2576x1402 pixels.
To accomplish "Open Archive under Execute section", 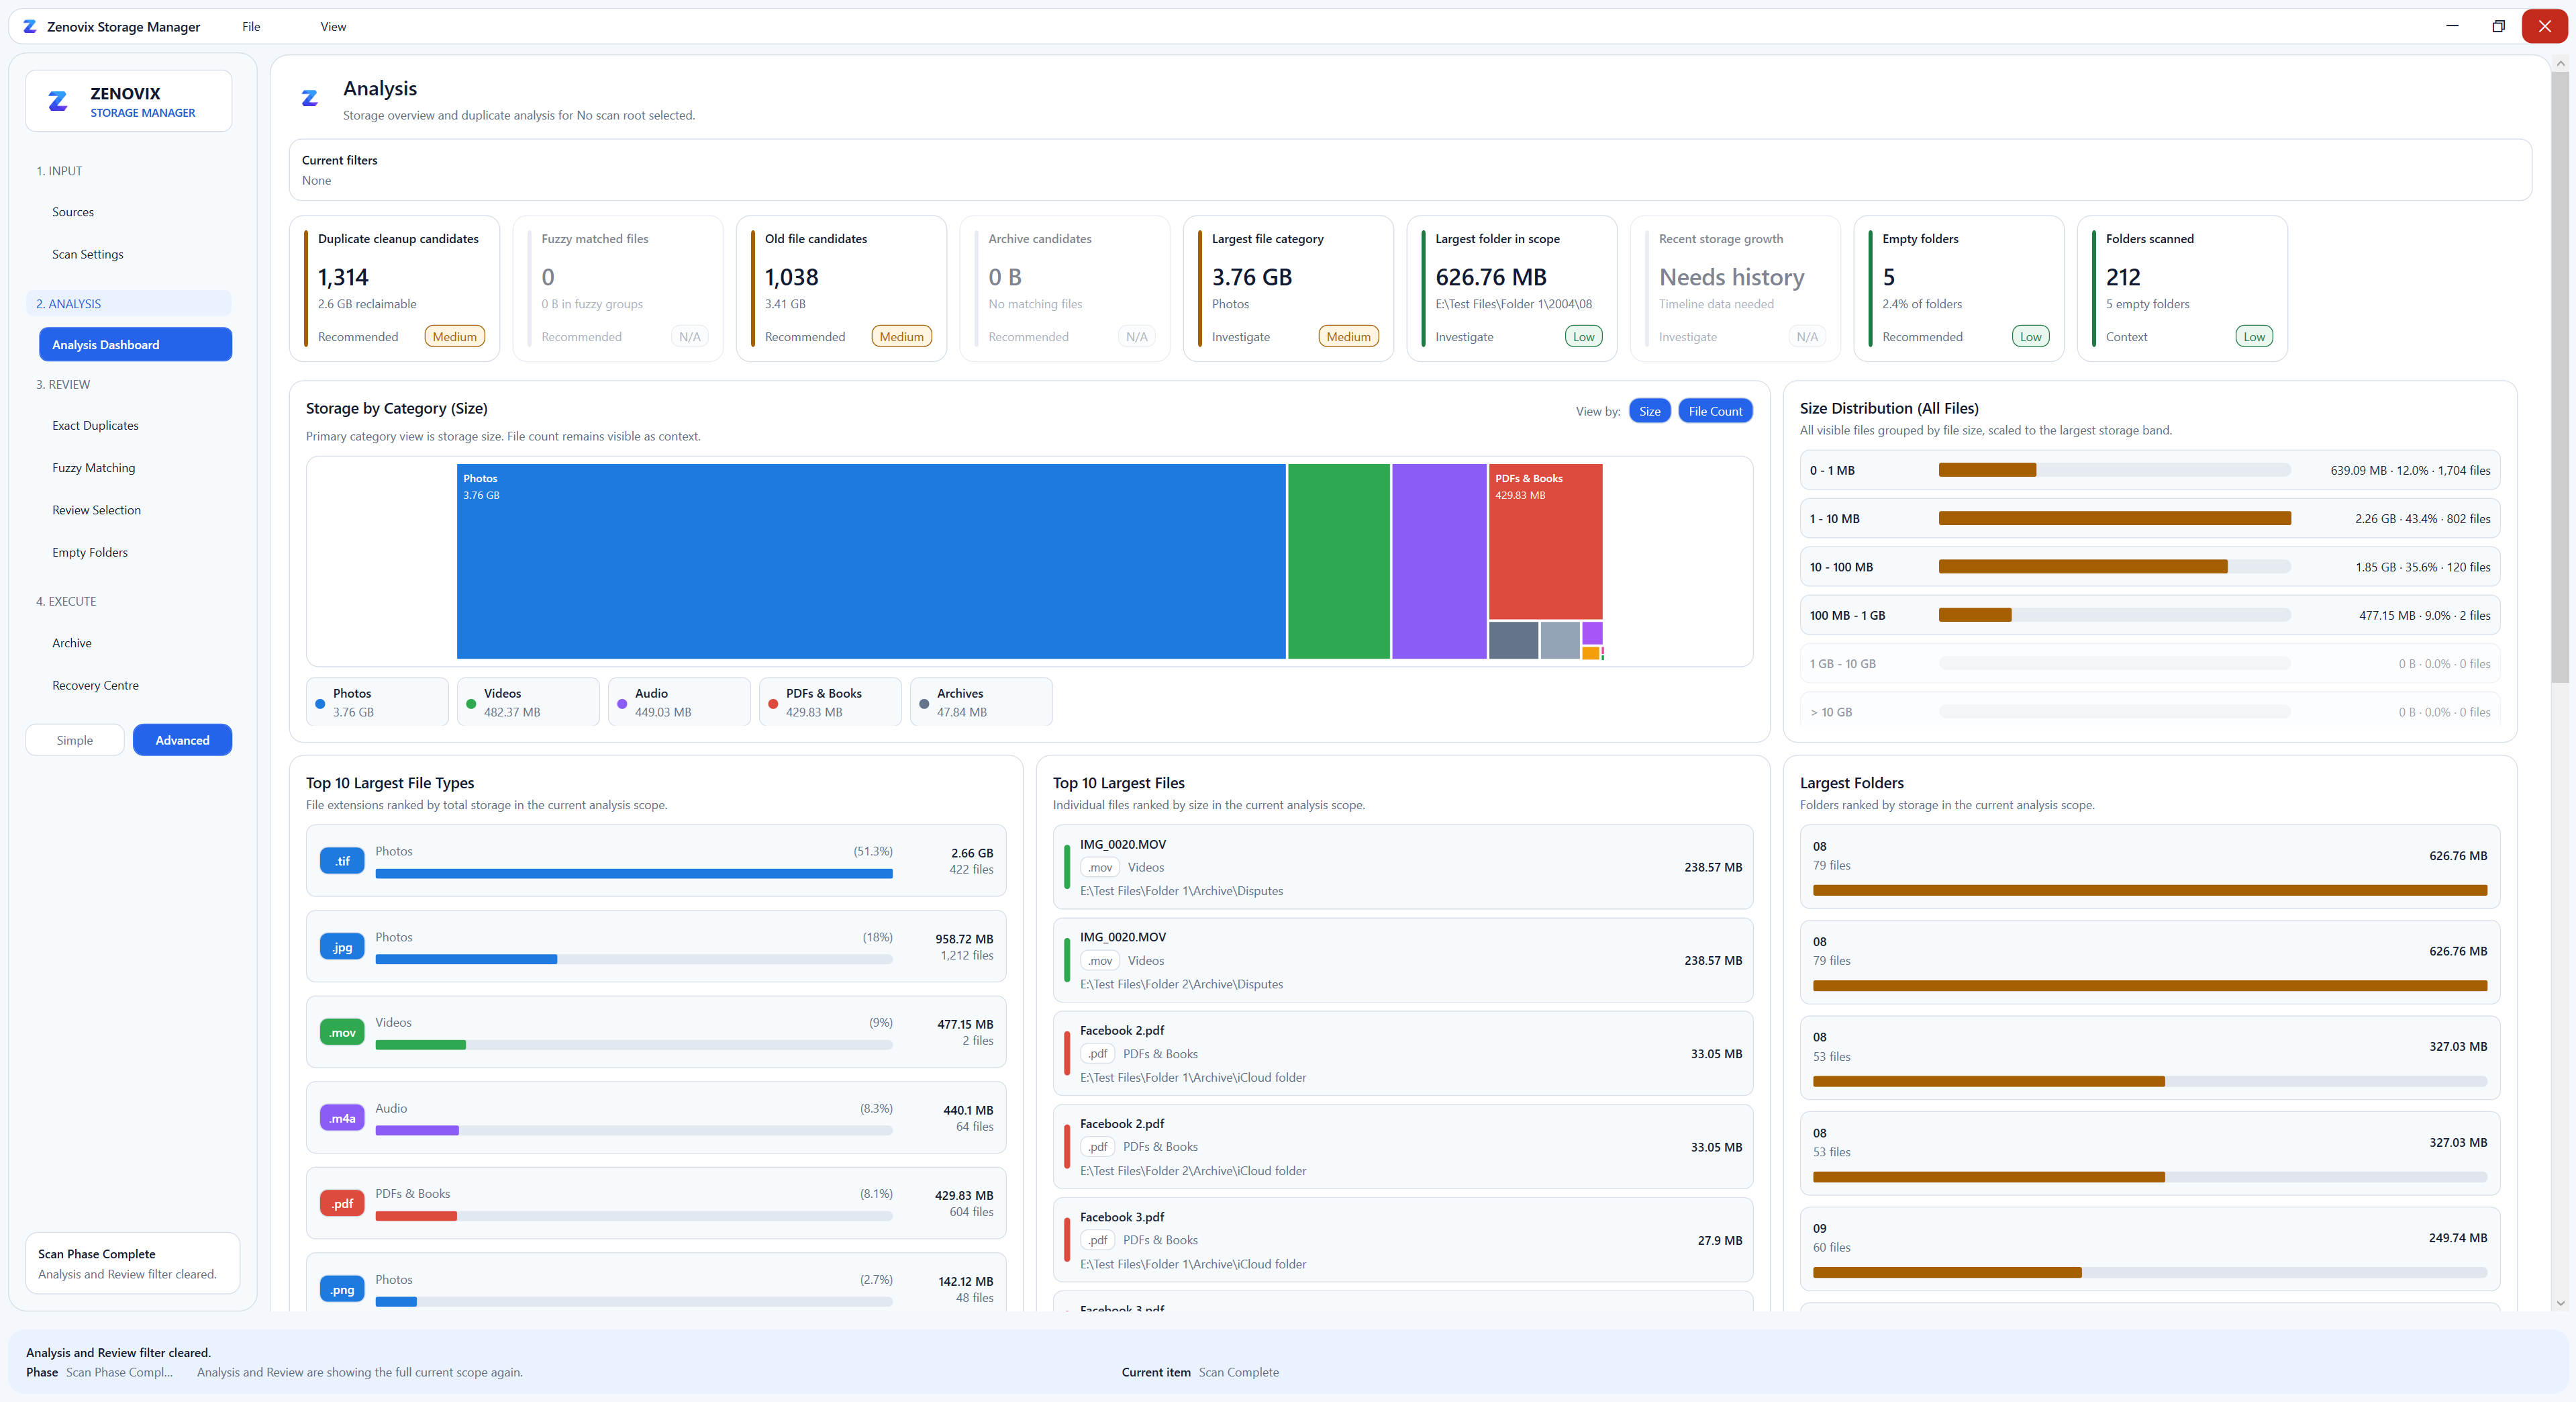I will [135, 643].
